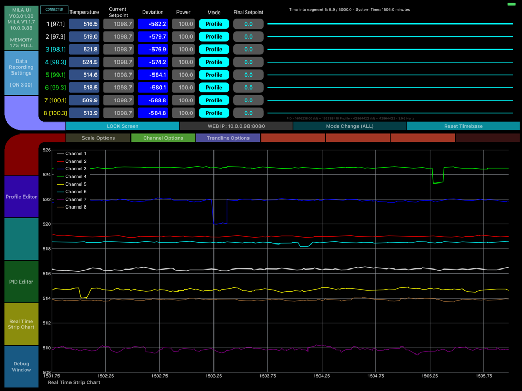Screen dimensions: 522x391
Task: Click Channel 8 legend entry in chart
Action: tap(72, 207)
